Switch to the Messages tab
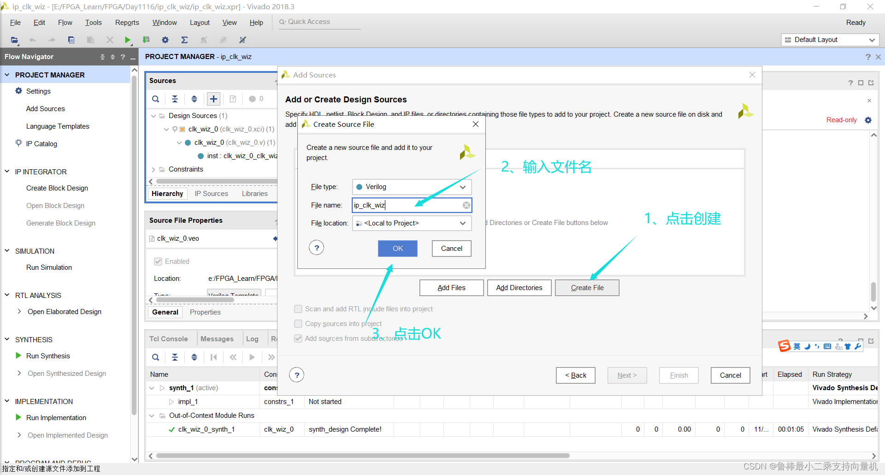 pyautogui.click(x=217, y=339)
